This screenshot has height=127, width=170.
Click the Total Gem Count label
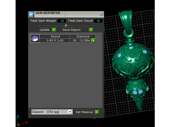(80, 21)
